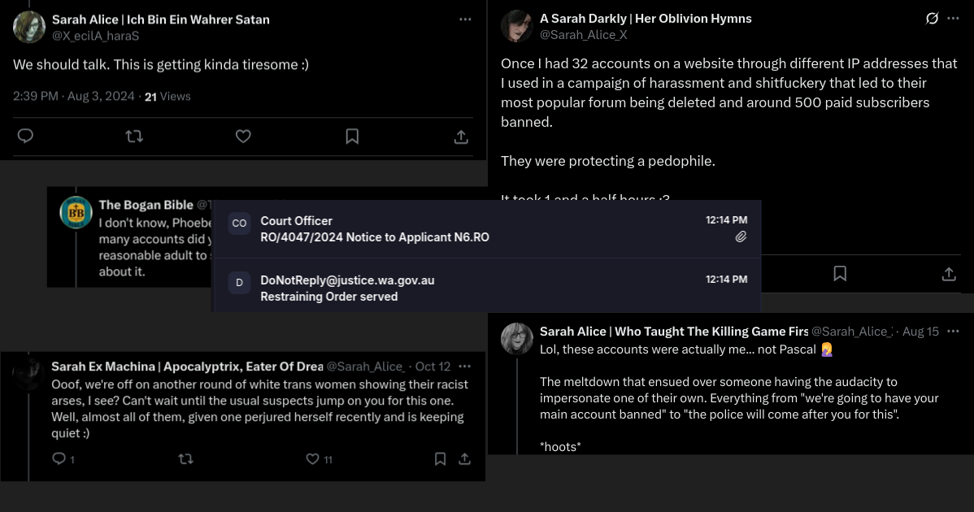Bookmark the "We should talk" tweet

[x=352, y=137]
